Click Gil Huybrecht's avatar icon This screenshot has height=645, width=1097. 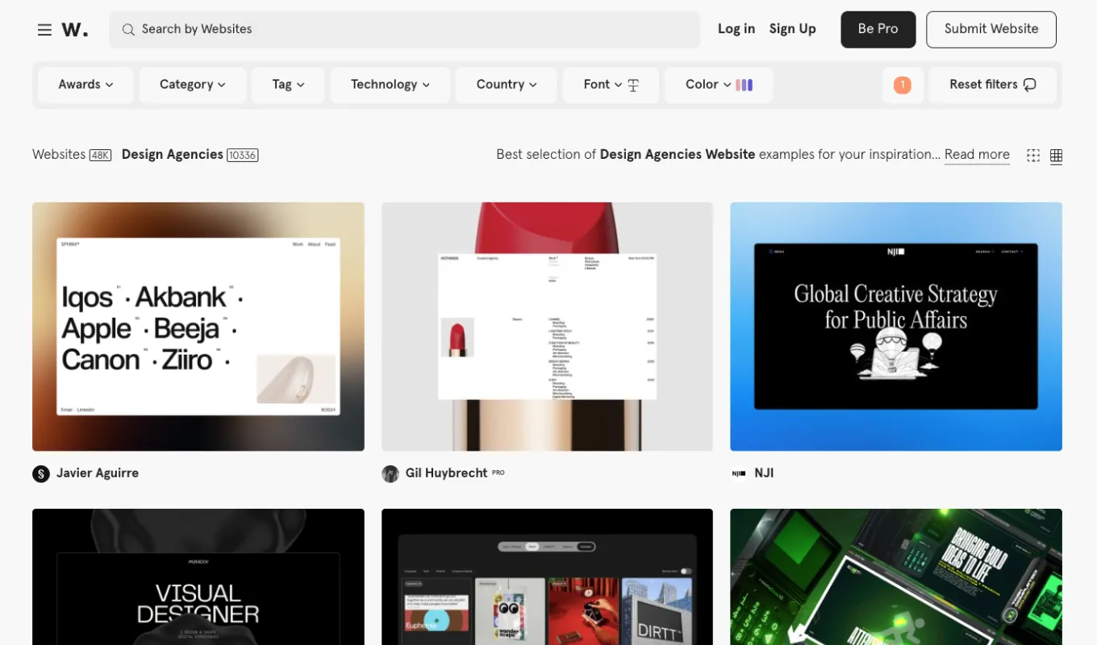click(390, 474)
